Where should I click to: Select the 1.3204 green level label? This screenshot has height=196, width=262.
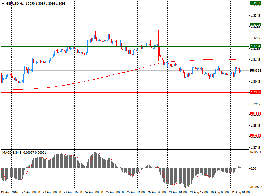(x=255, y=46)
